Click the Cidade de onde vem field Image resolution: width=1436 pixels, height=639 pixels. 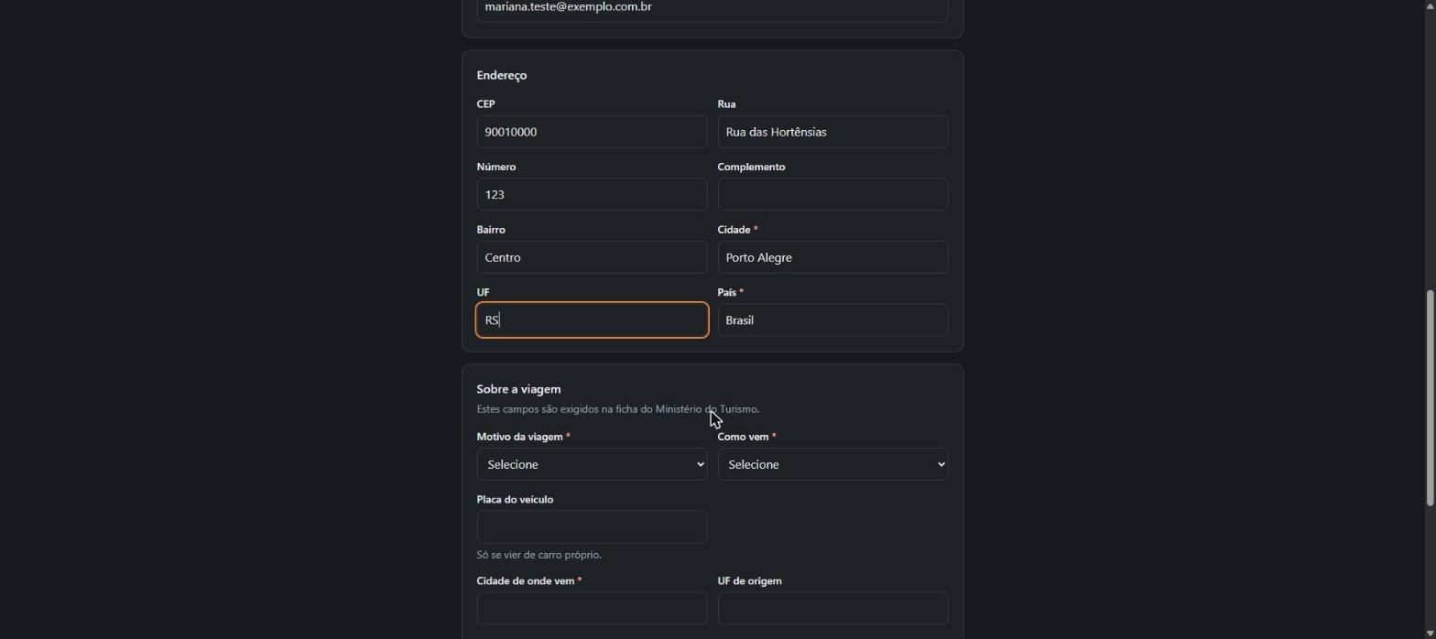click(x=592, y=608)
